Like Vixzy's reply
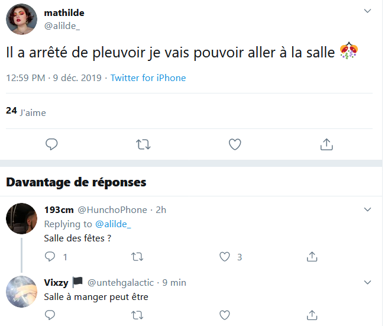The width and height of the screenshot is (388, 326). (x=225, y=315)
